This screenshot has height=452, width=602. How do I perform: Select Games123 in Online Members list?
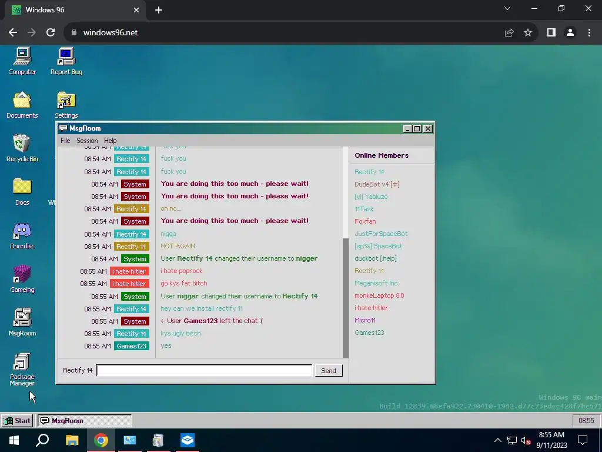pos(369,333)
